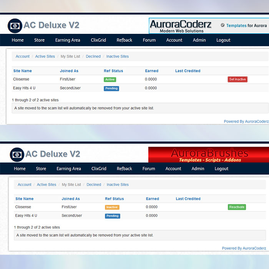Open Forum in the bottom panel's navigation
Image resolution: width=269 pixels, height=269 pixels.
click(x=149, y=169)
